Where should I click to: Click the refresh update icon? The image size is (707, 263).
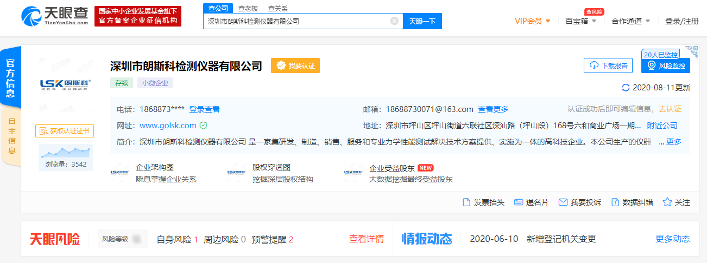pyautogui.click(x=626, y=88)
